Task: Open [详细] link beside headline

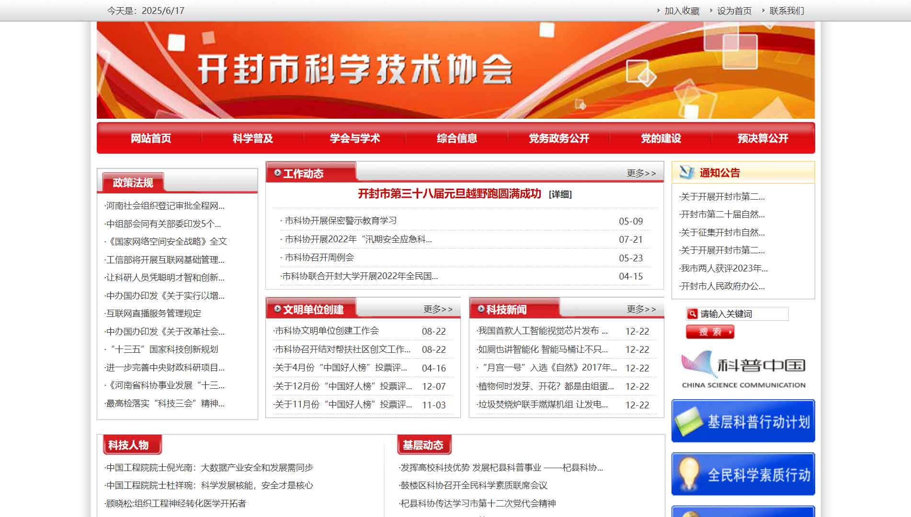Action: point(560,194)
